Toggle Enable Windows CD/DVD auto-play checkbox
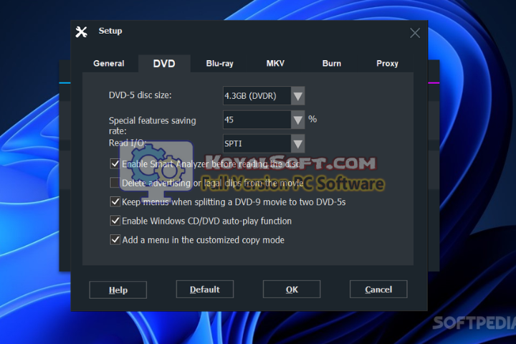 [115, 221]
